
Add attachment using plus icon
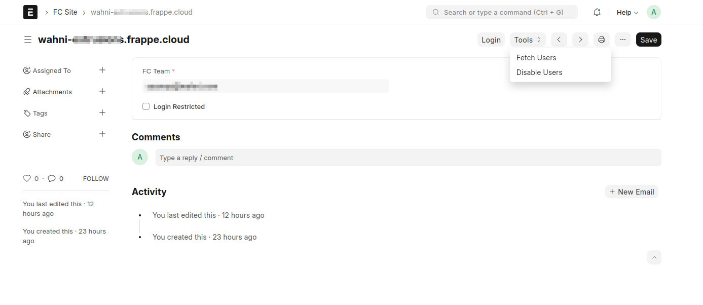[102, 91]
